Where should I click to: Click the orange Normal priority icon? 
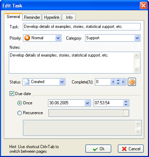[x=27, y=38]
